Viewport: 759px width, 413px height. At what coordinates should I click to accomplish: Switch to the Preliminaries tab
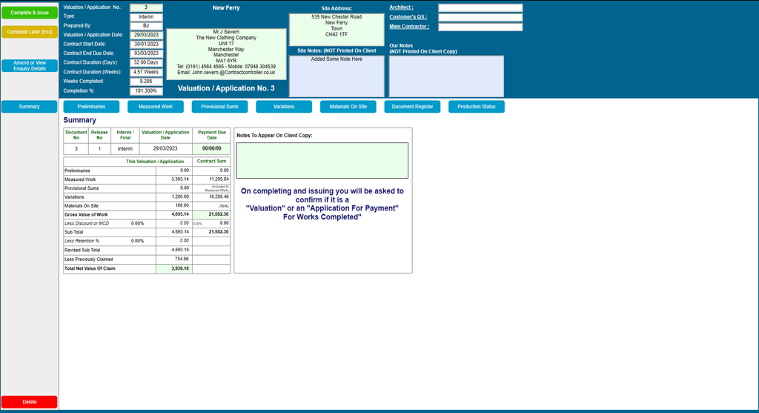[x=91, y=107]
